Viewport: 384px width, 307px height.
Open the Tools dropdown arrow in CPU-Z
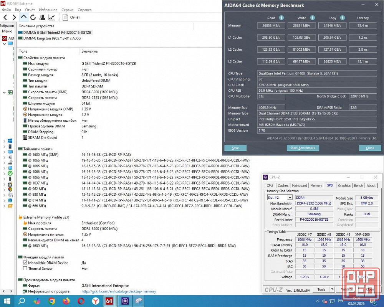tap(332, 289)
